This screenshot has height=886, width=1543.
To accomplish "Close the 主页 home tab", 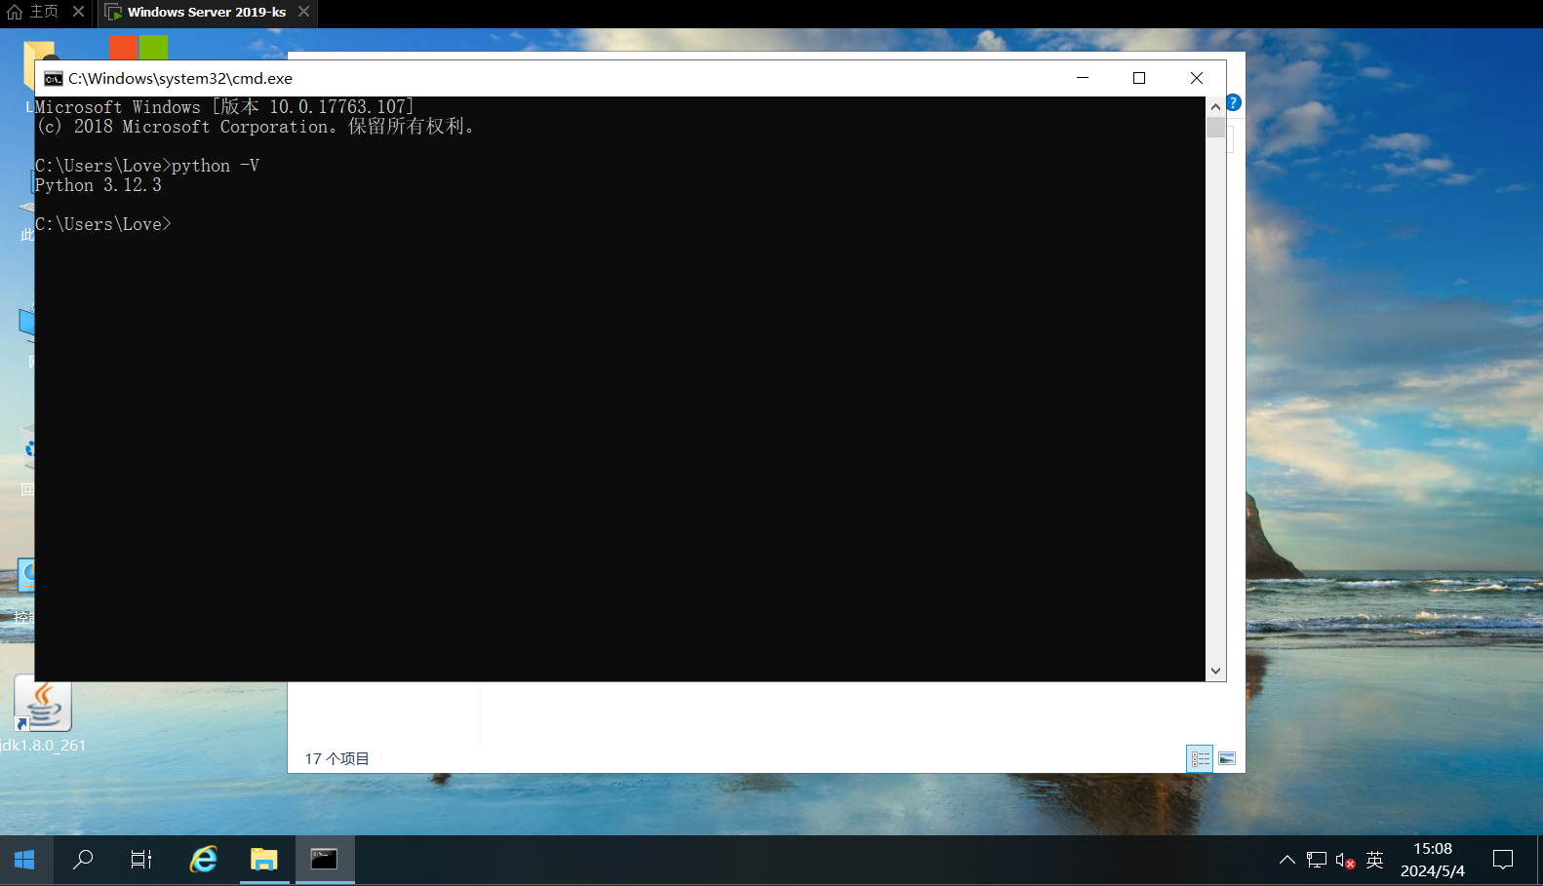I will [x=79, y=12].
